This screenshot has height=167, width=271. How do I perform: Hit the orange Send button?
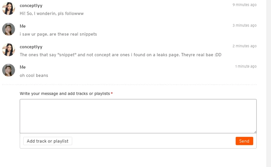244,141
